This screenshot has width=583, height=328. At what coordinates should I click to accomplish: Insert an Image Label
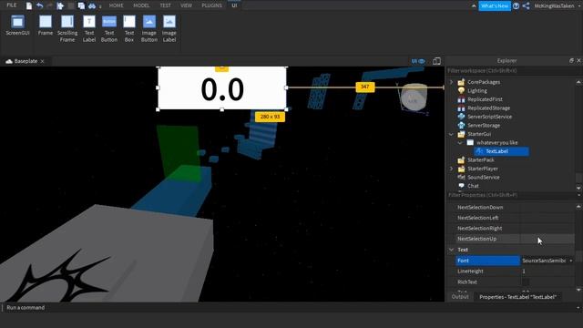tap(169, 28)
